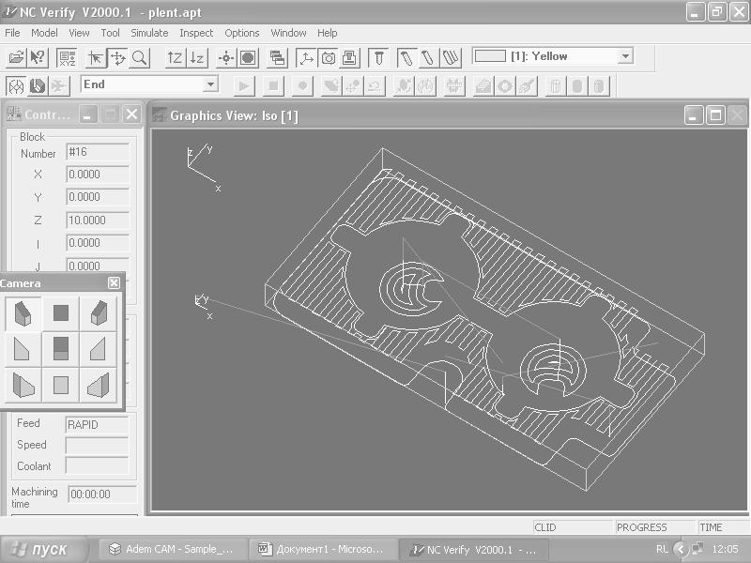Minimize the Graphics View window

tap(694, 115)
